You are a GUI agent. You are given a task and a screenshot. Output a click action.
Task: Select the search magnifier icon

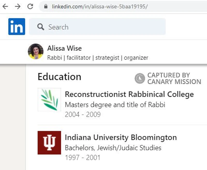pos(40,27)
